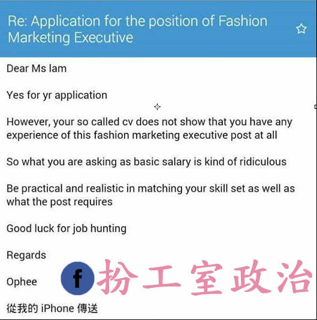
Task: Tap the pink character 工 in the watermark
Action: pos(162,277)
